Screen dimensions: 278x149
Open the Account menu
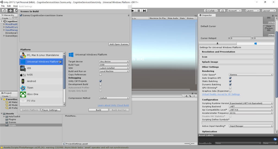234,11
